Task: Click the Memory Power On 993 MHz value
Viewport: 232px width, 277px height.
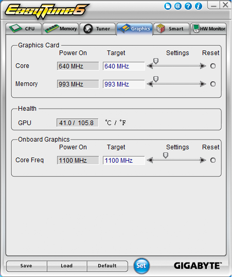Action: coord(78,84)
